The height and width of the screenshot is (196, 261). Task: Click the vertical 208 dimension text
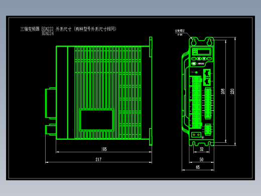point(223,91)
